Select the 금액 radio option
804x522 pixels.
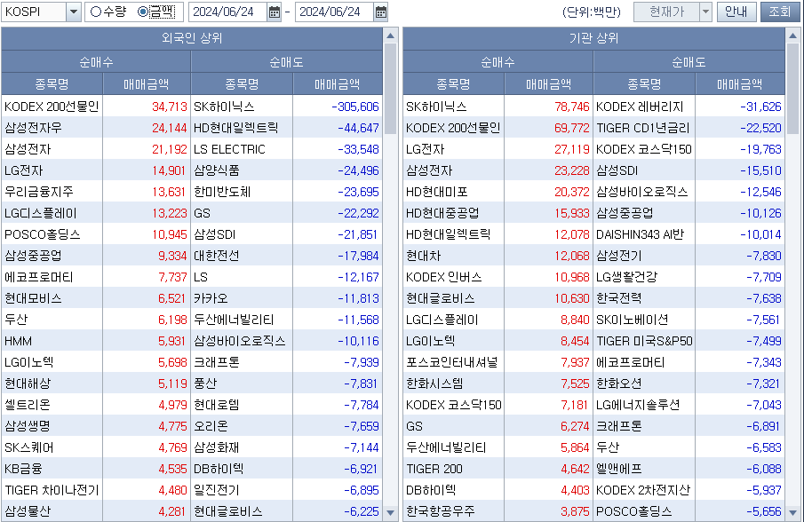click(x=156, y=12)
